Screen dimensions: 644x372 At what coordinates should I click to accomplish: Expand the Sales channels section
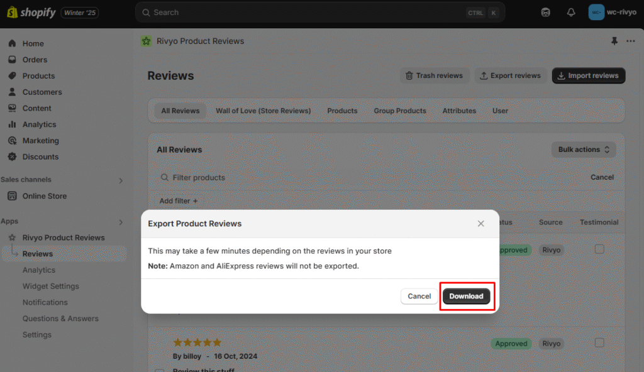121,180
